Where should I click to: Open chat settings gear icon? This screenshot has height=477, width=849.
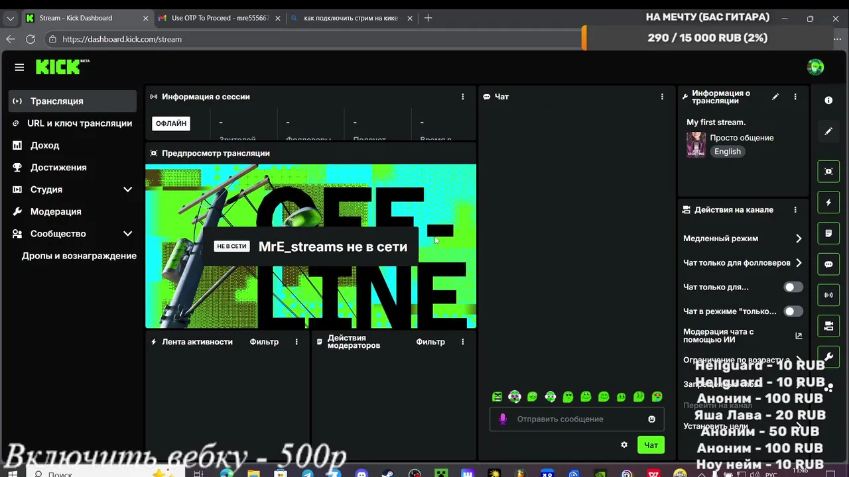tap(624, 445)
